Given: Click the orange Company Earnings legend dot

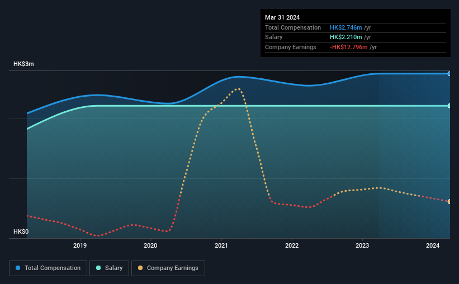Looking at the screenshot, I should click(x=140, y=268).
